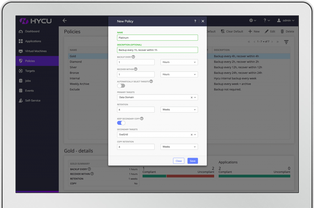Select the Weekly Archive policy row
314x208 pixels.
tap(79, 84)
